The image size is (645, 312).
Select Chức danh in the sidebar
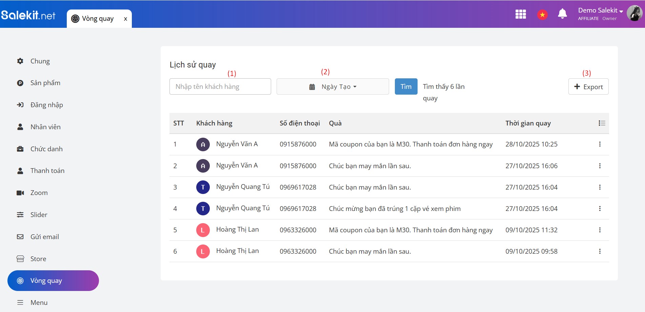(x=46, y=149)
